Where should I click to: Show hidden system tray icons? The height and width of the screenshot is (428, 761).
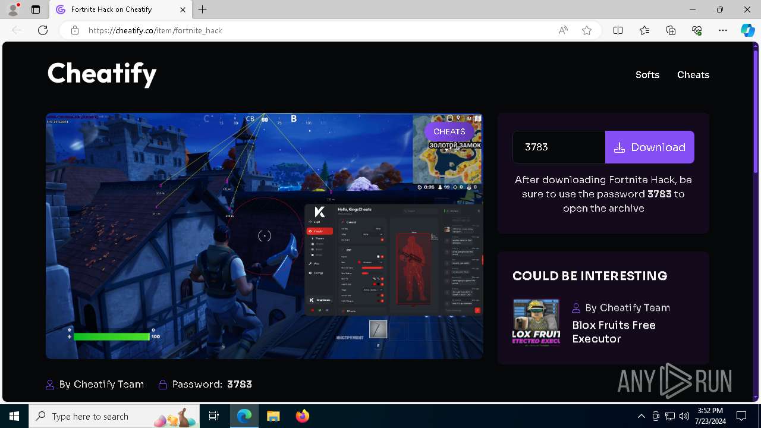641,416
